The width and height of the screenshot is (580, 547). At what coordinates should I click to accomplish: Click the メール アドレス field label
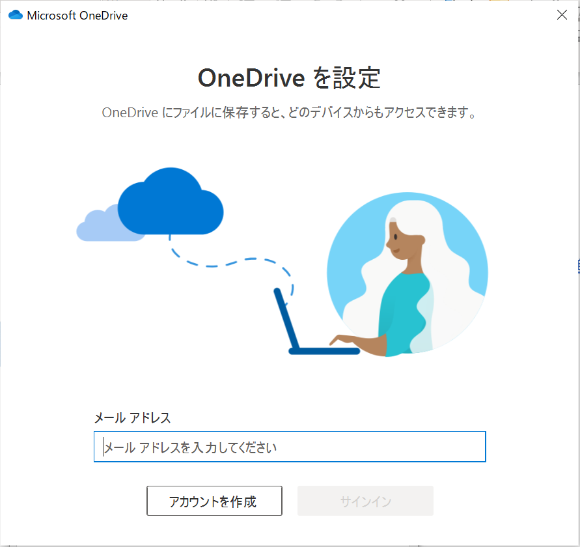click(x=132, y=418)
